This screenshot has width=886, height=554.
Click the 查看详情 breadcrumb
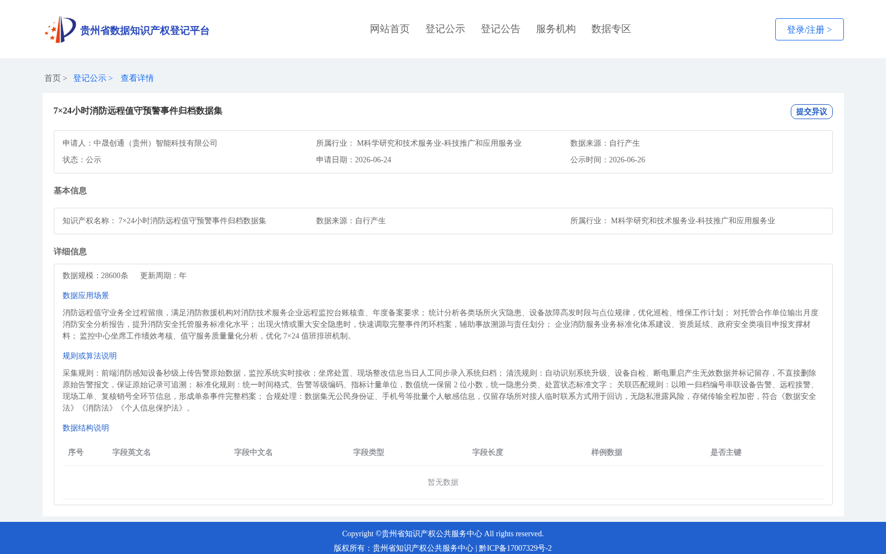[x=137, y=78]
